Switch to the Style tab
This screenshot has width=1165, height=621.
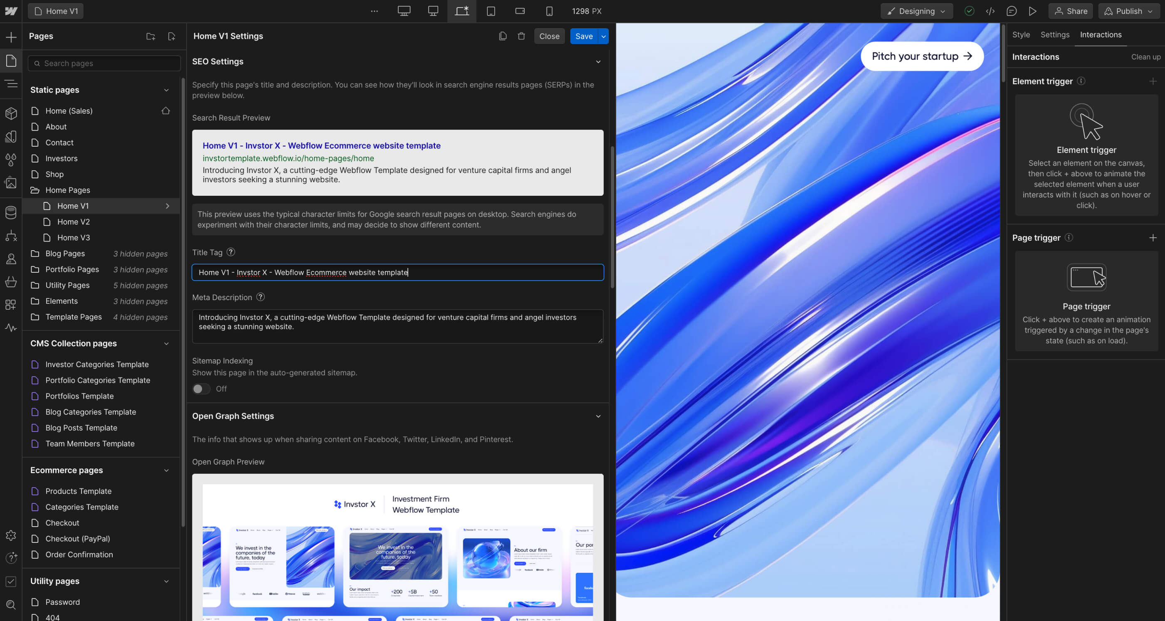1021,34
